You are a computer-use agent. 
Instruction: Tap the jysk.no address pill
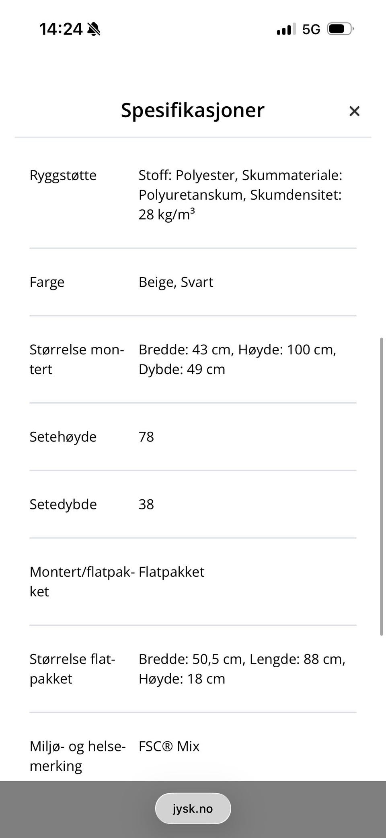pyautogui.click(x=193, y=808)
